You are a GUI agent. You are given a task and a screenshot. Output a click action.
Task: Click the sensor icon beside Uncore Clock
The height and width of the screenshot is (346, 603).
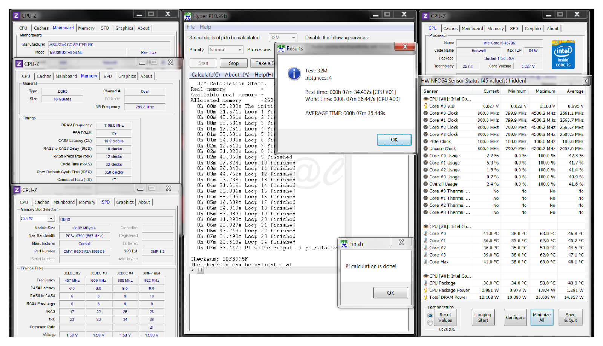(426, 149)
